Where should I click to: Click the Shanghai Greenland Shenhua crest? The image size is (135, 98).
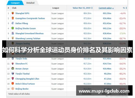coord(13,33)
